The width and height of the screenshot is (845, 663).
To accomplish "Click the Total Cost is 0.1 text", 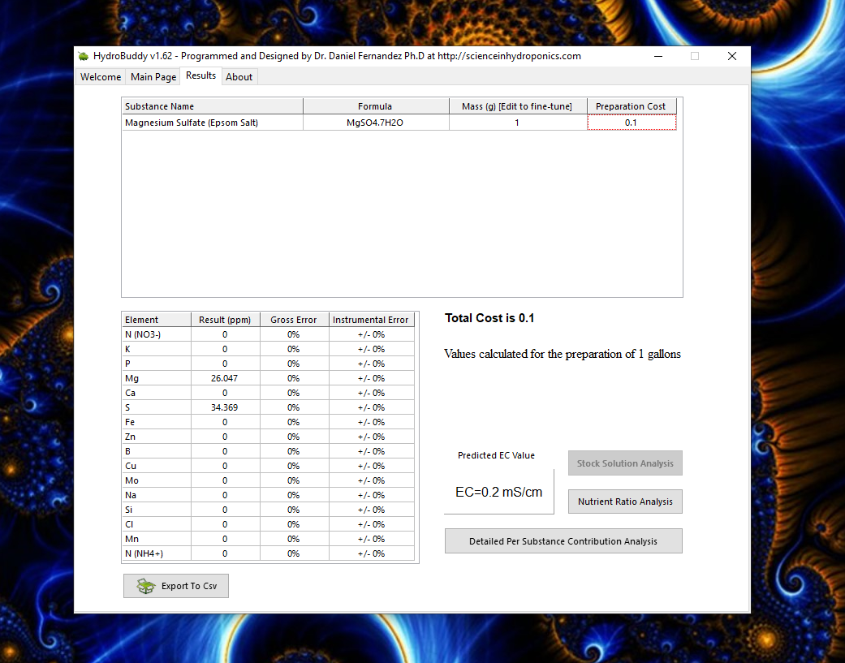I will [x=489, y=318].
